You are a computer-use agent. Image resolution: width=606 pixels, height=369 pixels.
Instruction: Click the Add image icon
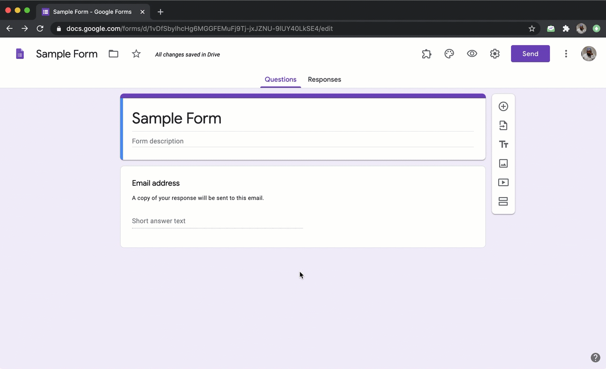tap(503, 163)
